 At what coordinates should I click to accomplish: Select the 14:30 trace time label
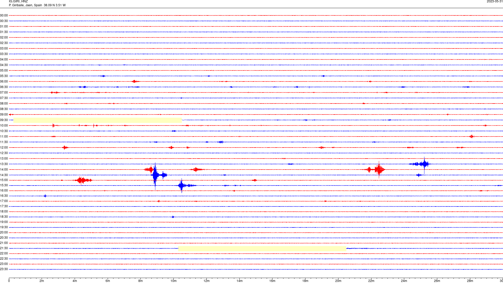click(x=4, y=175)
